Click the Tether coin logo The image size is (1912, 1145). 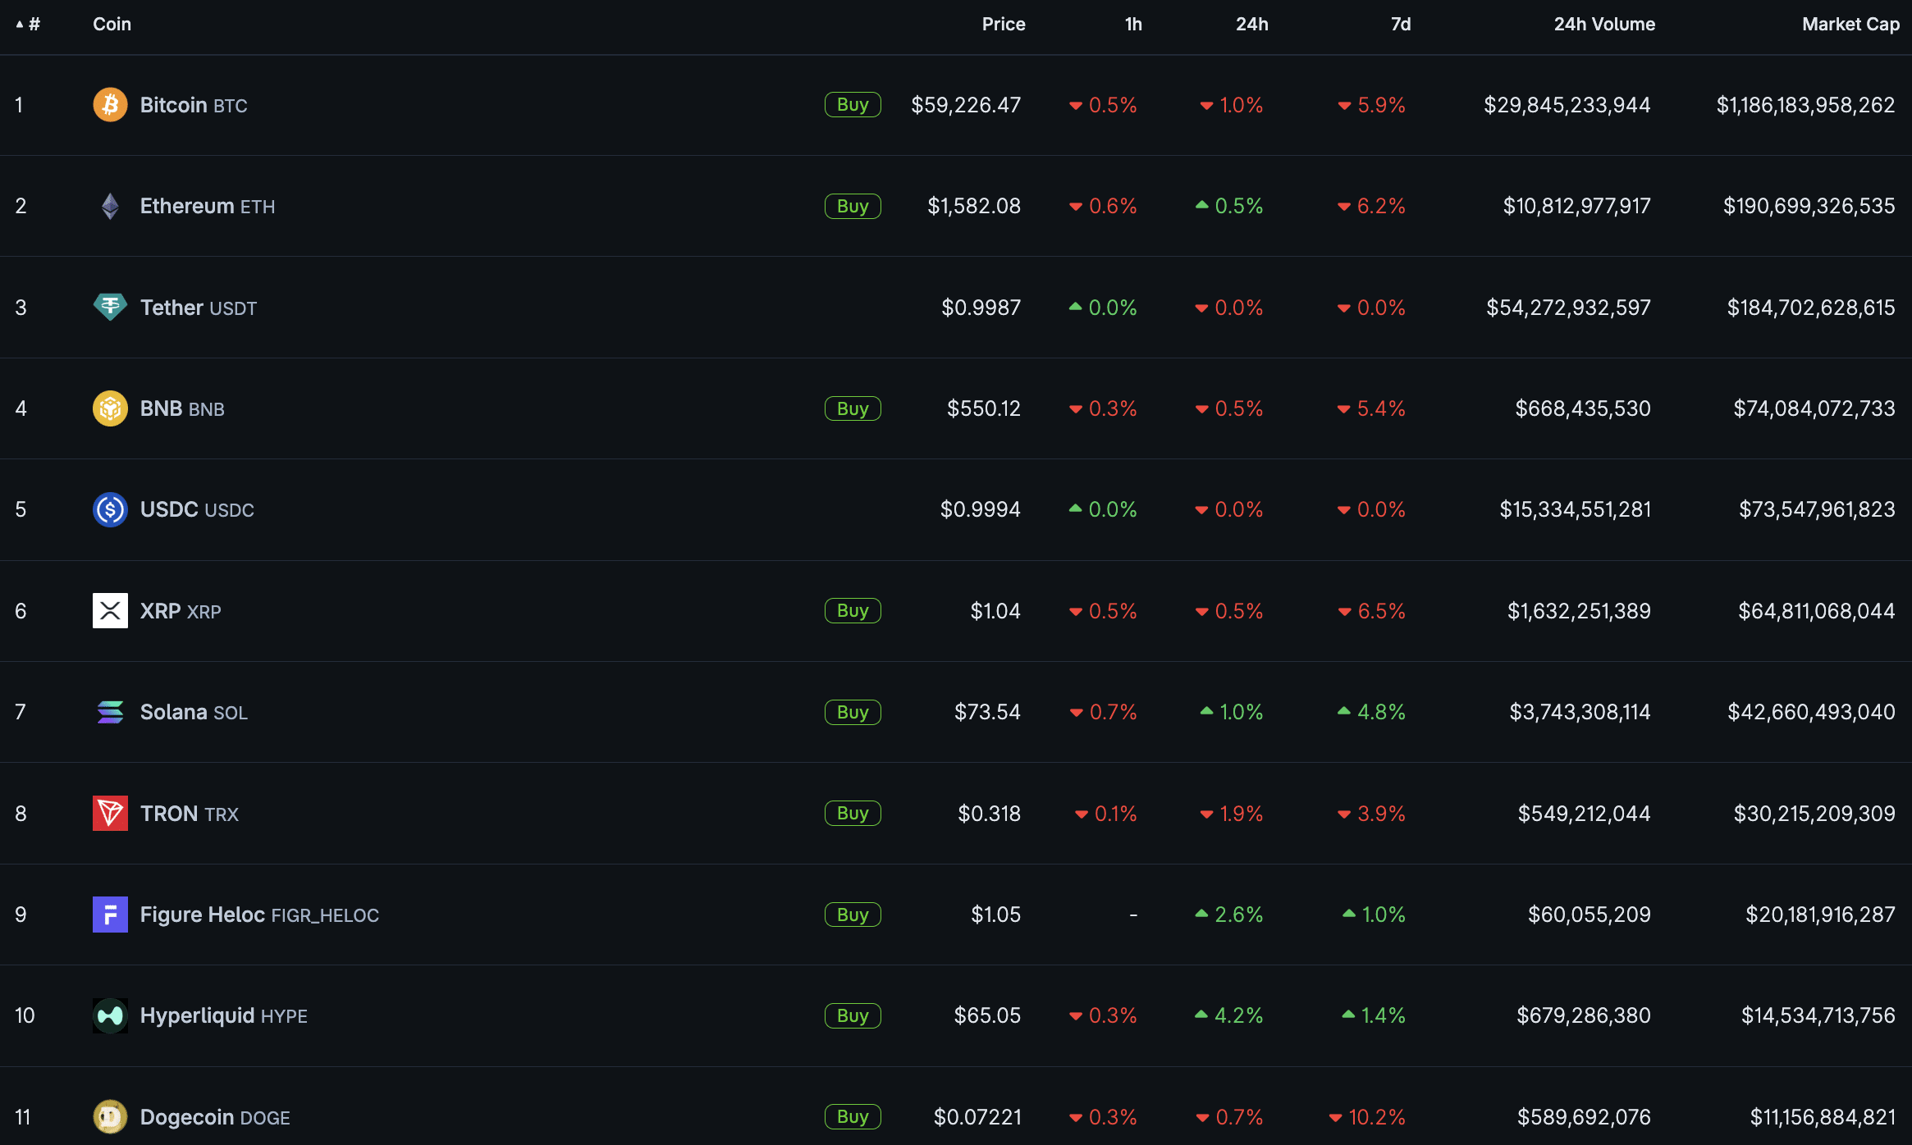tap(110, 308)
